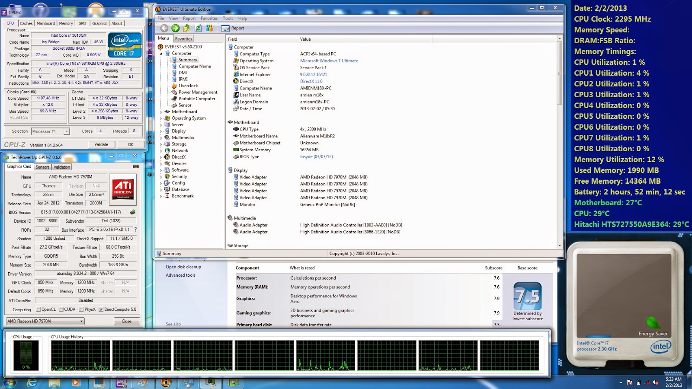Open Windows Explorer from the taskbar
The width and height of the screenshot is (692, 389).
coord(54,383)
